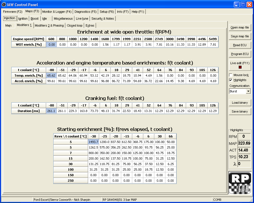Toggle the Live edit (F11) button
Viewport: 254px width, 203px height.
click(x=240, y=65)
